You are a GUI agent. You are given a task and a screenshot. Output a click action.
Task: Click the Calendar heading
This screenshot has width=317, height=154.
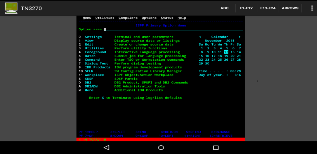click(x=220, y=37)
